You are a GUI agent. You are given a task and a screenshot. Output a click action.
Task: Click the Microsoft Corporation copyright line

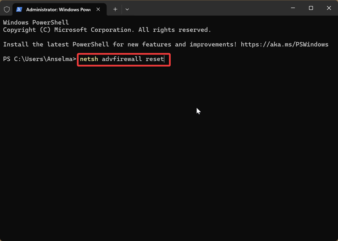(107, 30)
